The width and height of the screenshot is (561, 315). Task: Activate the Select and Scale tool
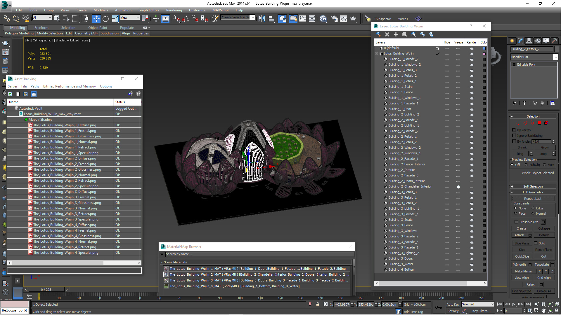[115, 19]
